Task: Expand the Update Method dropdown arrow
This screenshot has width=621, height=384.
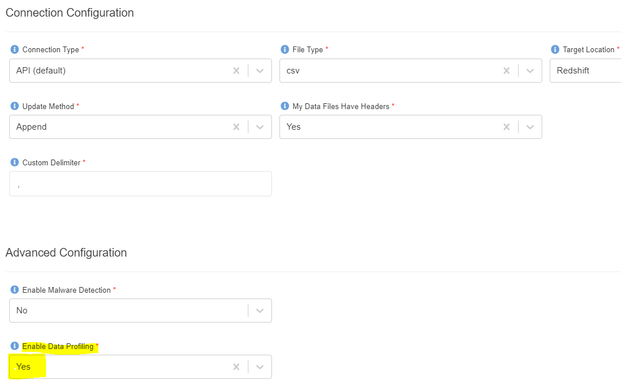Action: pos(260,127)
